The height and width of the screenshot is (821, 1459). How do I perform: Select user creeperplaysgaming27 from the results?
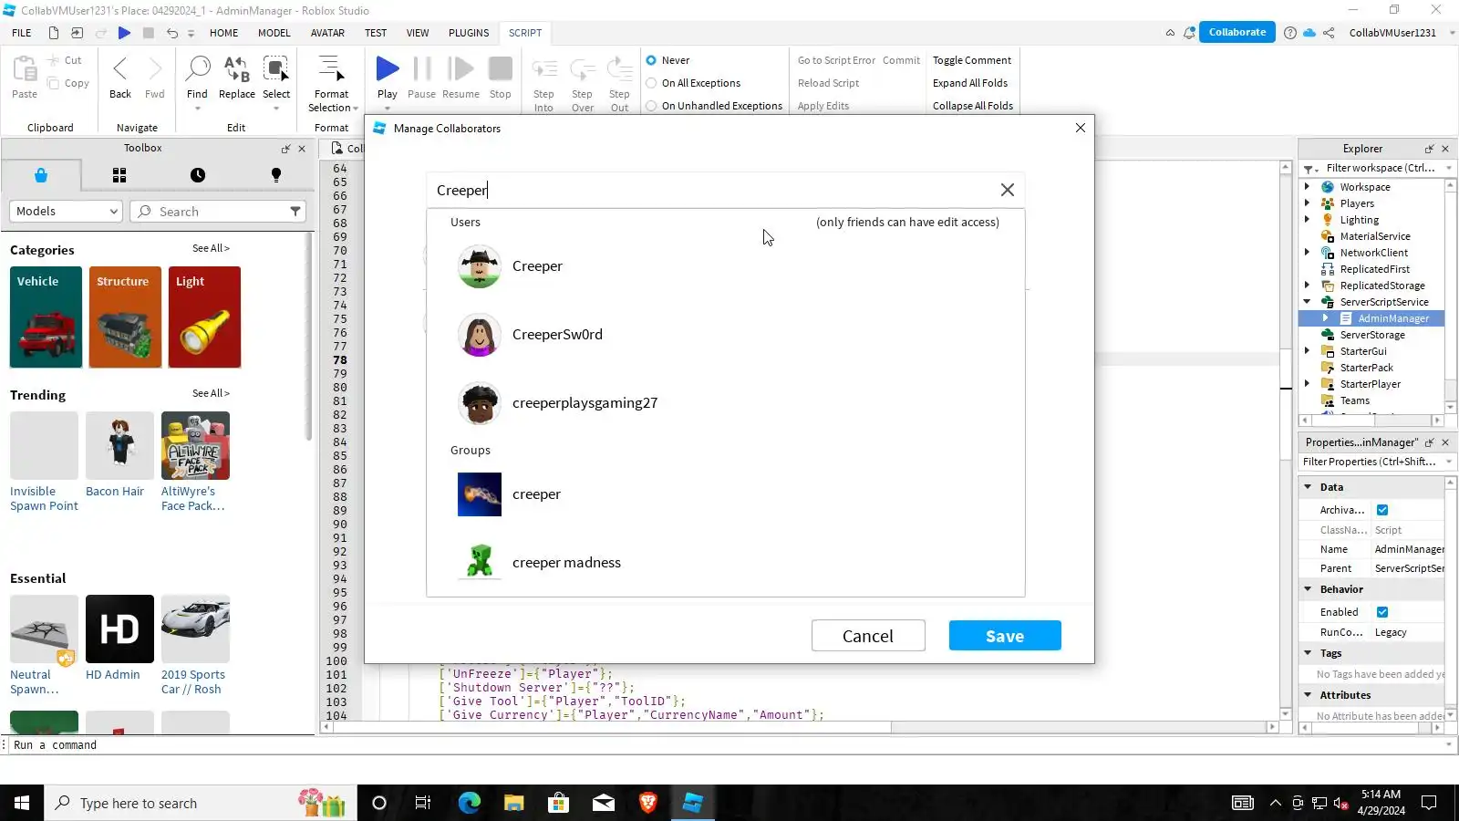(725, 403)
